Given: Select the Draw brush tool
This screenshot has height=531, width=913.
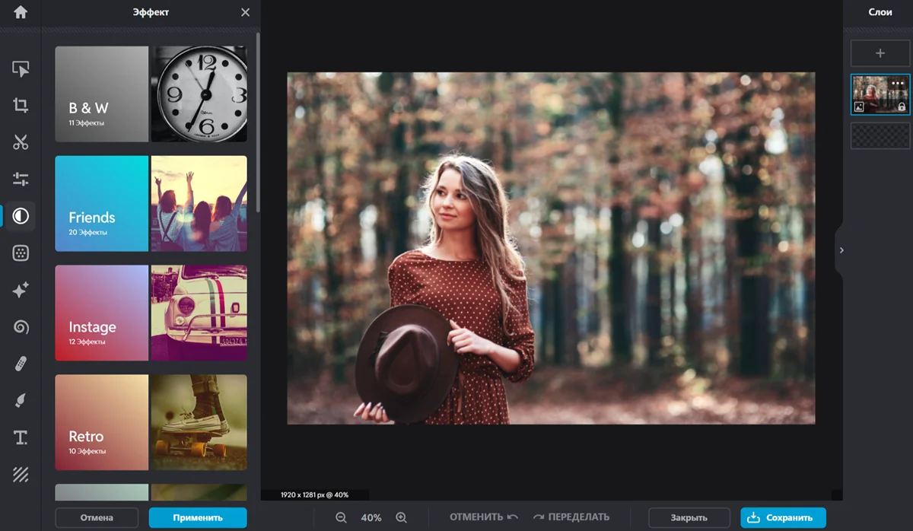Looking at the screenshot, I should tap(21, 401).
